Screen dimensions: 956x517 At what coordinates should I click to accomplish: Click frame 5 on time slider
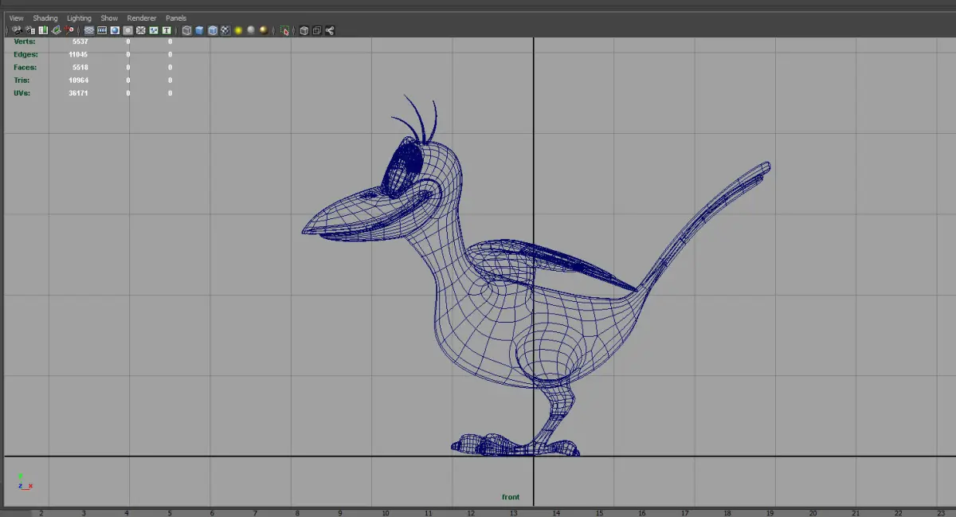tap(170, 513)
